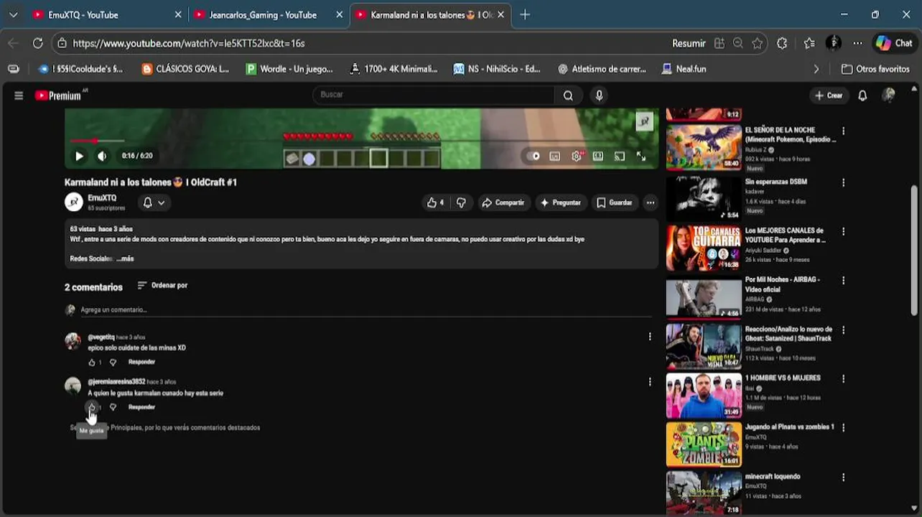Open the 'CLÁSICOS GOYA' bookmark
The height and width of the screenshot is (517, 922).
pos(186,69)
